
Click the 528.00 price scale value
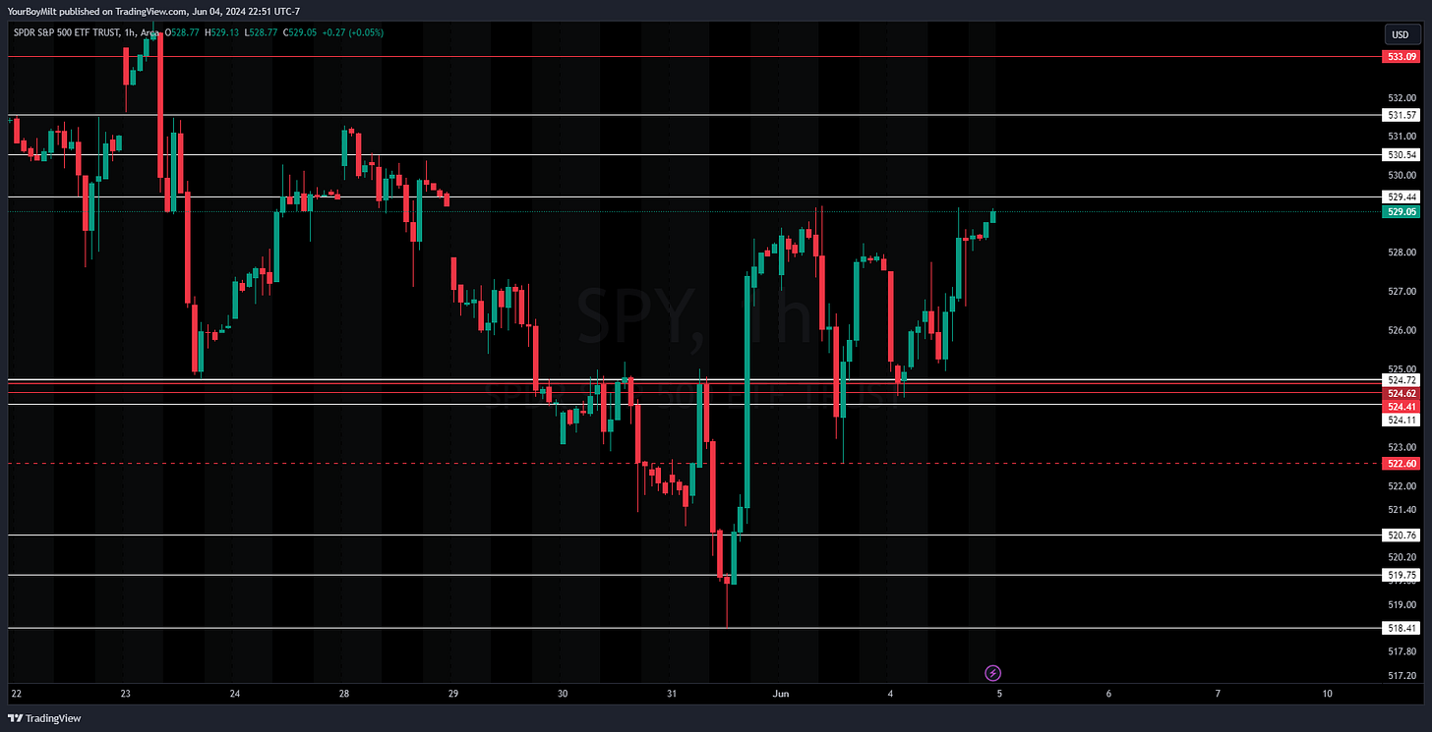point(1401,253)
